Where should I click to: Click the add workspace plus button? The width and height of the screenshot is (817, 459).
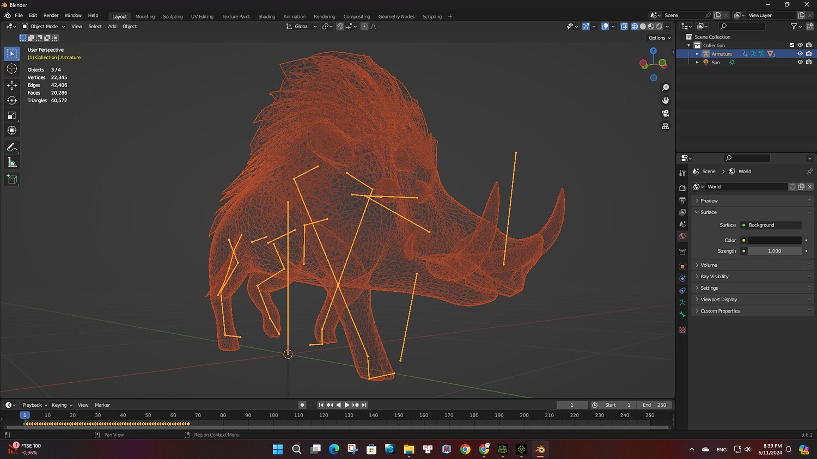click(x=450, y=16)
